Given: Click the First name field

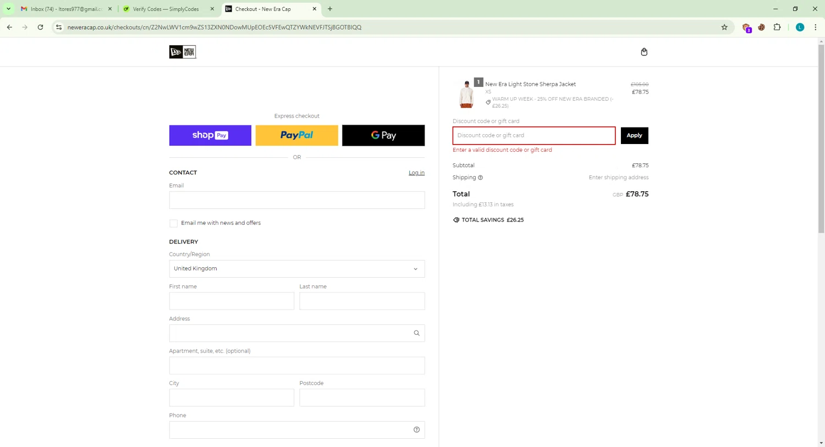Looking at the screenshot, I should [x=232, y=301].
